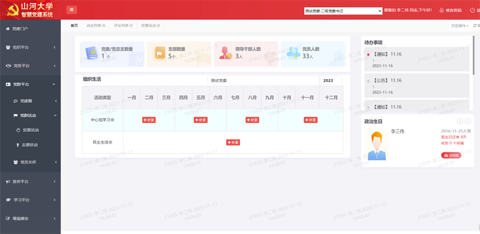The width and height of the screenshot is (480, 234).
Task: Show previous political birthday with left arrow
Action: 460,121
